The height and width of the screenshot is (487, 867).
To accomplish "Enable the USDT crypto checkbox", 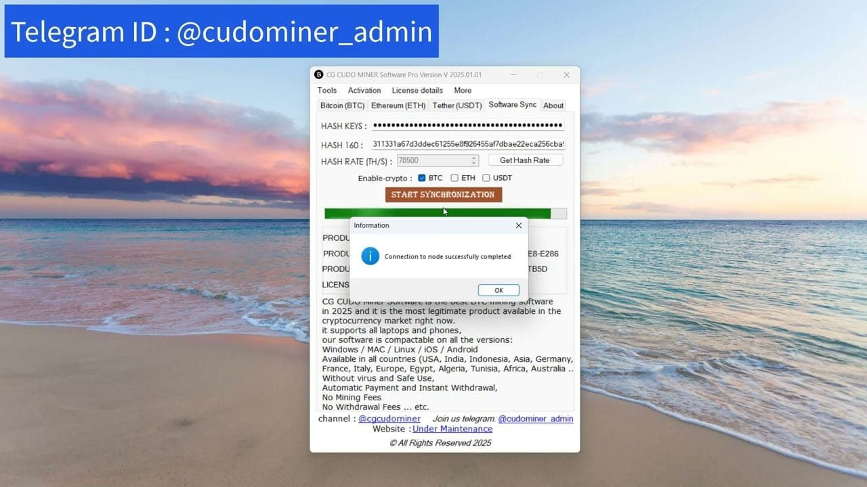I will 486,177.
